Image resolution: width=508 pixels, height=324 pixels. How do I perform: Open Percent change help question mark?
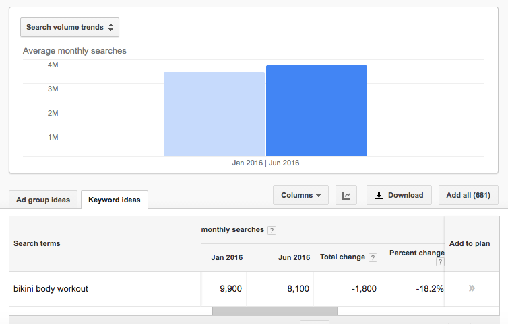coord(440,262)
